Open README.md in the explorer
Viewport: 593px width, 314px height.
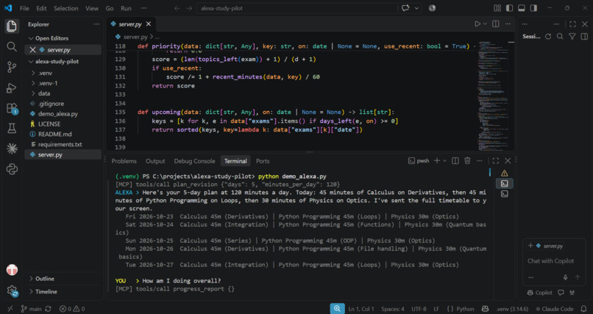(x=55, y=134)
